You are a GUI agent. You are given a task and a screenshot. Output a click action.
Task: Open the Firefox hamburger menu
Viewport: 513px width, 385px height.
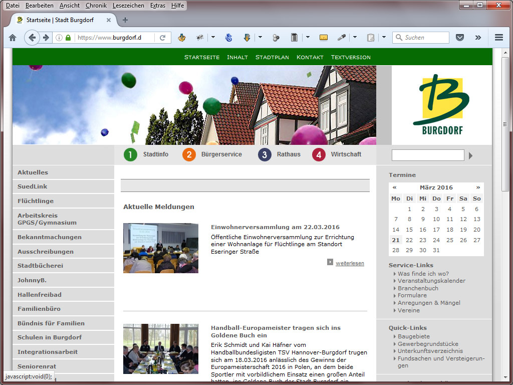pos(498,38)
